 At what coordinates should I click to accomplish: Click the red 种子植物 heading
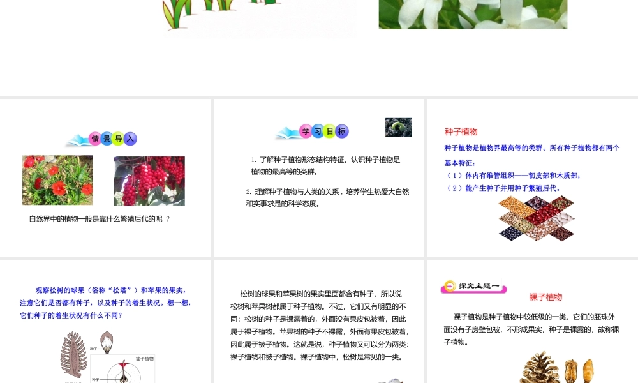pyautogui.click(x=461, y=131)
